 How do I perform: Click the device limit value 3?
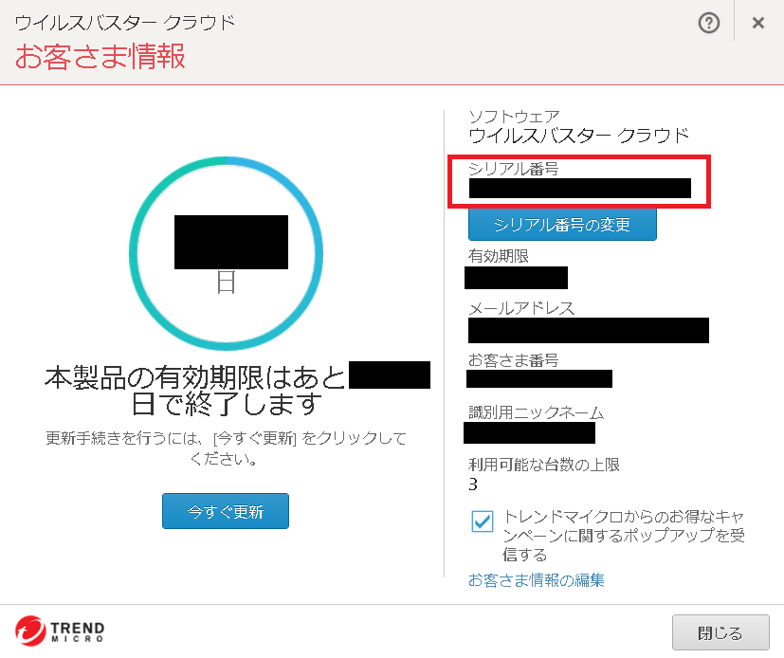click(473, 484)
